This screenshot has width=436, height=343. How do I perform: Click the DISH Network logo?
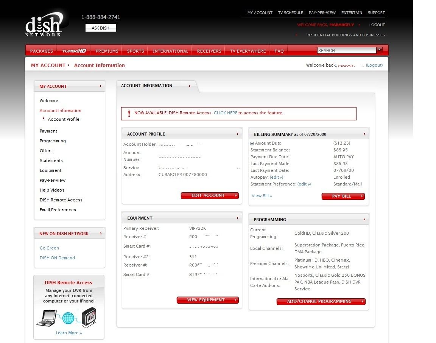tap(44, 25)
